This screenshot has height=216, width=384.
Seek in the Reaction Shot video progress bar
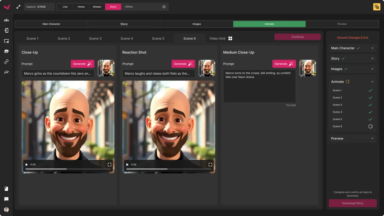pyautogui.click(x=168, y=169)
